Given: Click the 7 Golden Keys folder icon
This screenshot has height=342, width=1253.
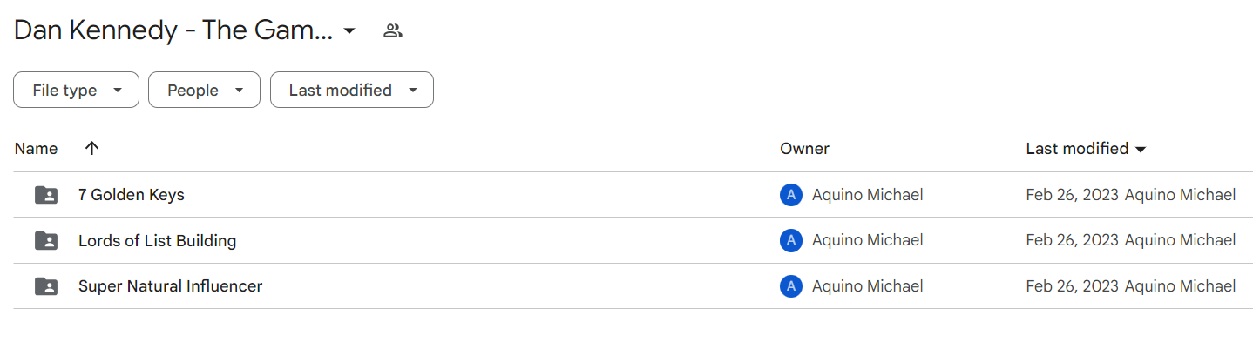Looking at the screenshot, I should pyautogui.click(x=46, y=195).
